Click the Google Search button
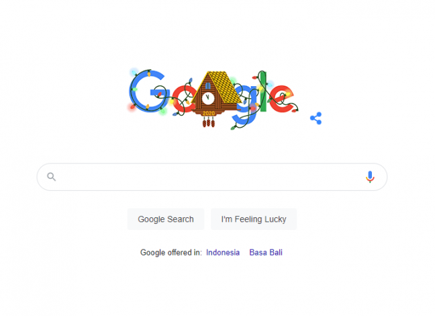This screenshot has width=435, height=316. pos(166,219)
